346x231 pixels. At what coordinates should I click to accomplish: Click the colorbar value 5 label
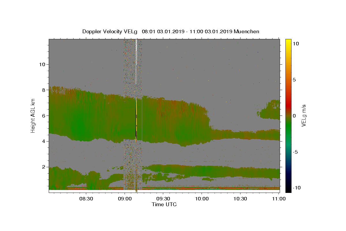pos(294,80)
